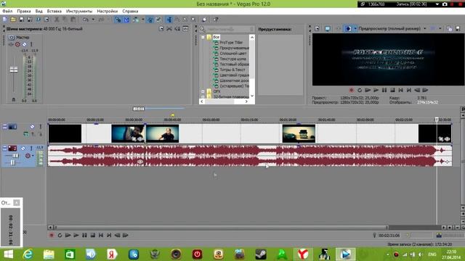Expand the OFX folder in the tree
The width and height of the screenshot is (465, 261).
point(203,91)
